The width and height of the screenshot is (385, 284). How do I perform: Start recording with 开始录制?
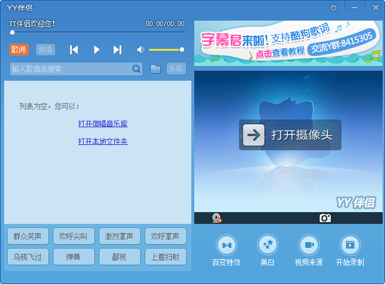point(350,245)
